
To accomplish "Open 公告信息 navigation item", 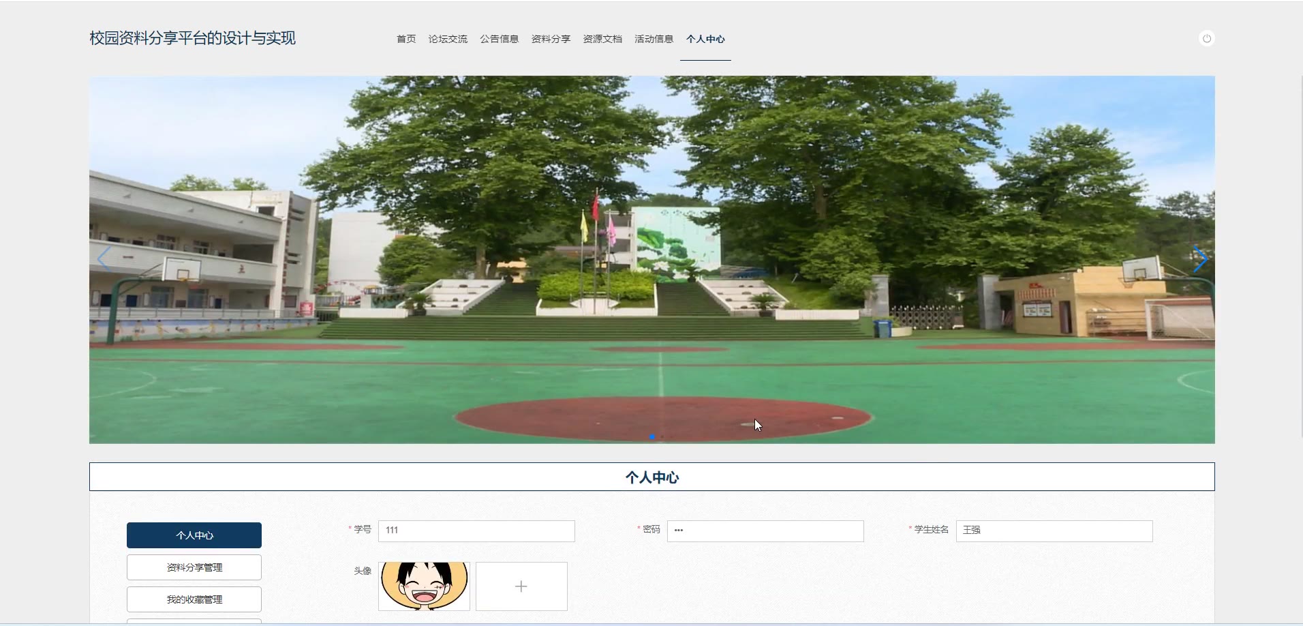I will click(500, 39).
